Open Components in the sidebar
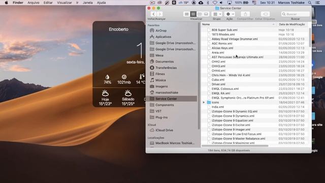 pyautogui.click(x=165, y=105)
